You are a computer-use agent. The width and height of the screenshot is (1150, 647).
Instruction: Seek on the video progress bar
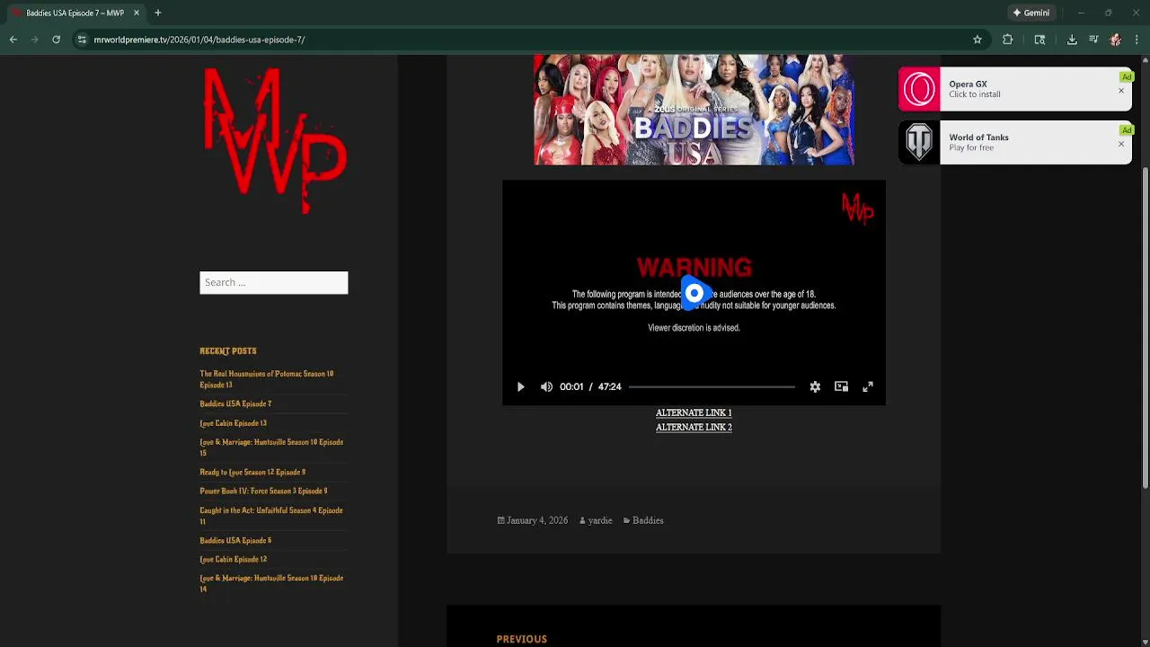[x=712, y=386]
